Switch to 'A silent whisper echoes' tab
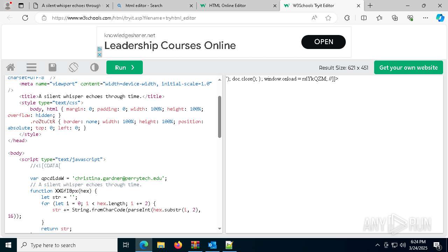 [67, 6]
